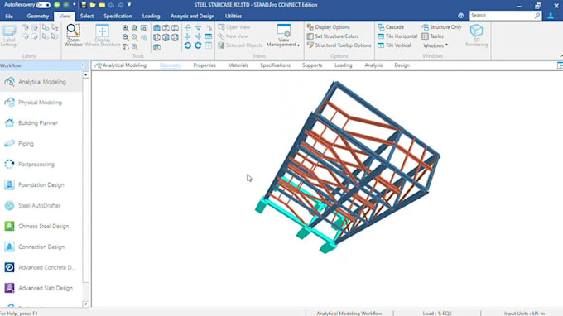Click Load : 1: EQX in status bar
The image size is (563, 316).
(437, 314)
